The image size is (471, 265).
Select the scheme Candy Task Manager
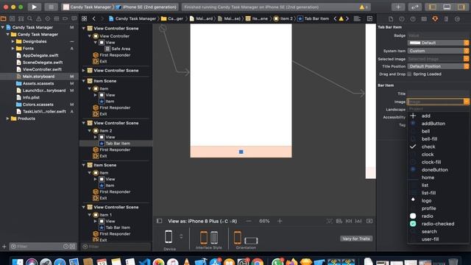pyautogui.click(x=88, y=7)
